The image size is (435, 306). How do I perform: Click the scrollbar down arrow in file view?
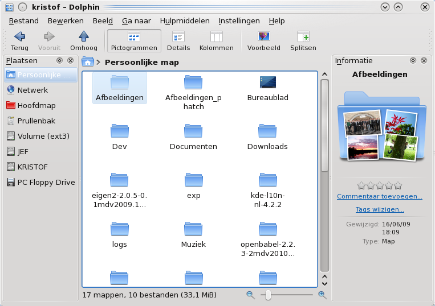pos(324,283)
